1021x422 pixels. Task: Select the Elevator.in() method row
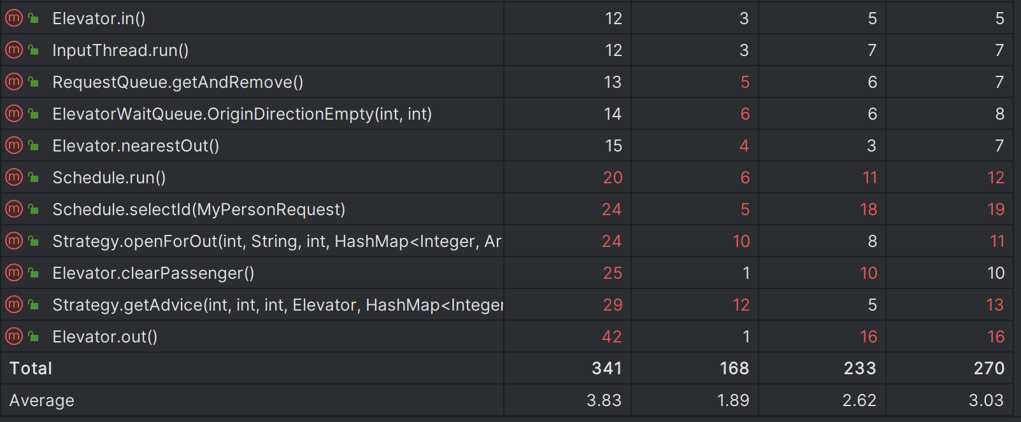(99, 19)
